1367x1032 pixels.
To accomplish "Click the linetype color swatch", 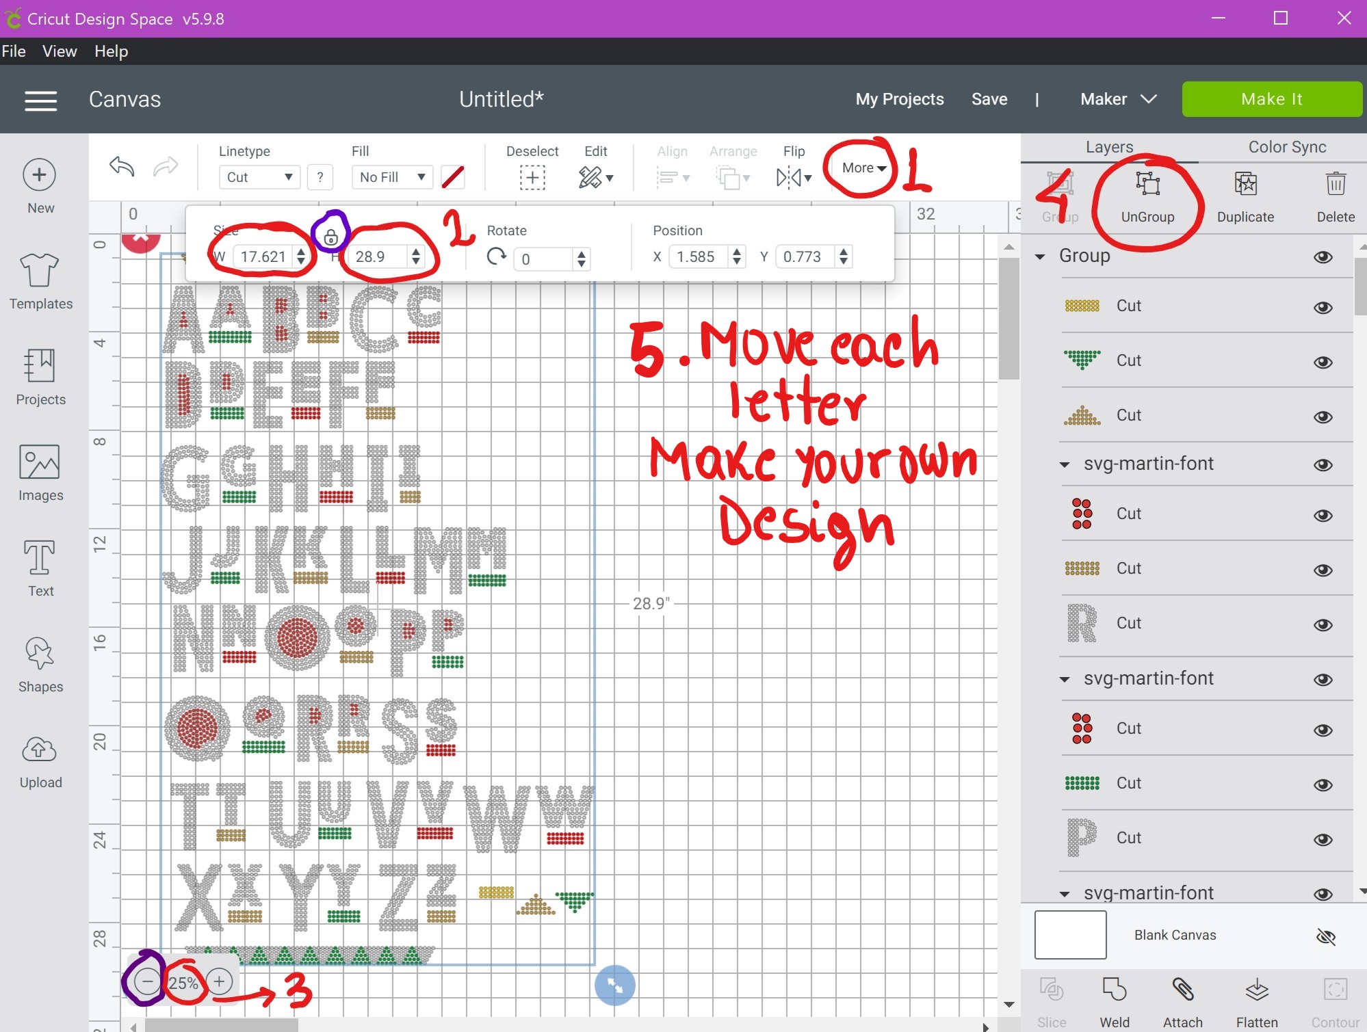I will 453,177.
